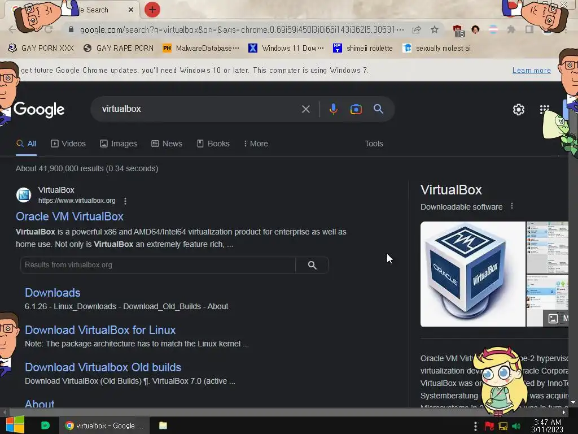Open the Extensions puzzle piece menu
Image resolution: width=578 pixels, height=434 pixels.
point(511,29)
